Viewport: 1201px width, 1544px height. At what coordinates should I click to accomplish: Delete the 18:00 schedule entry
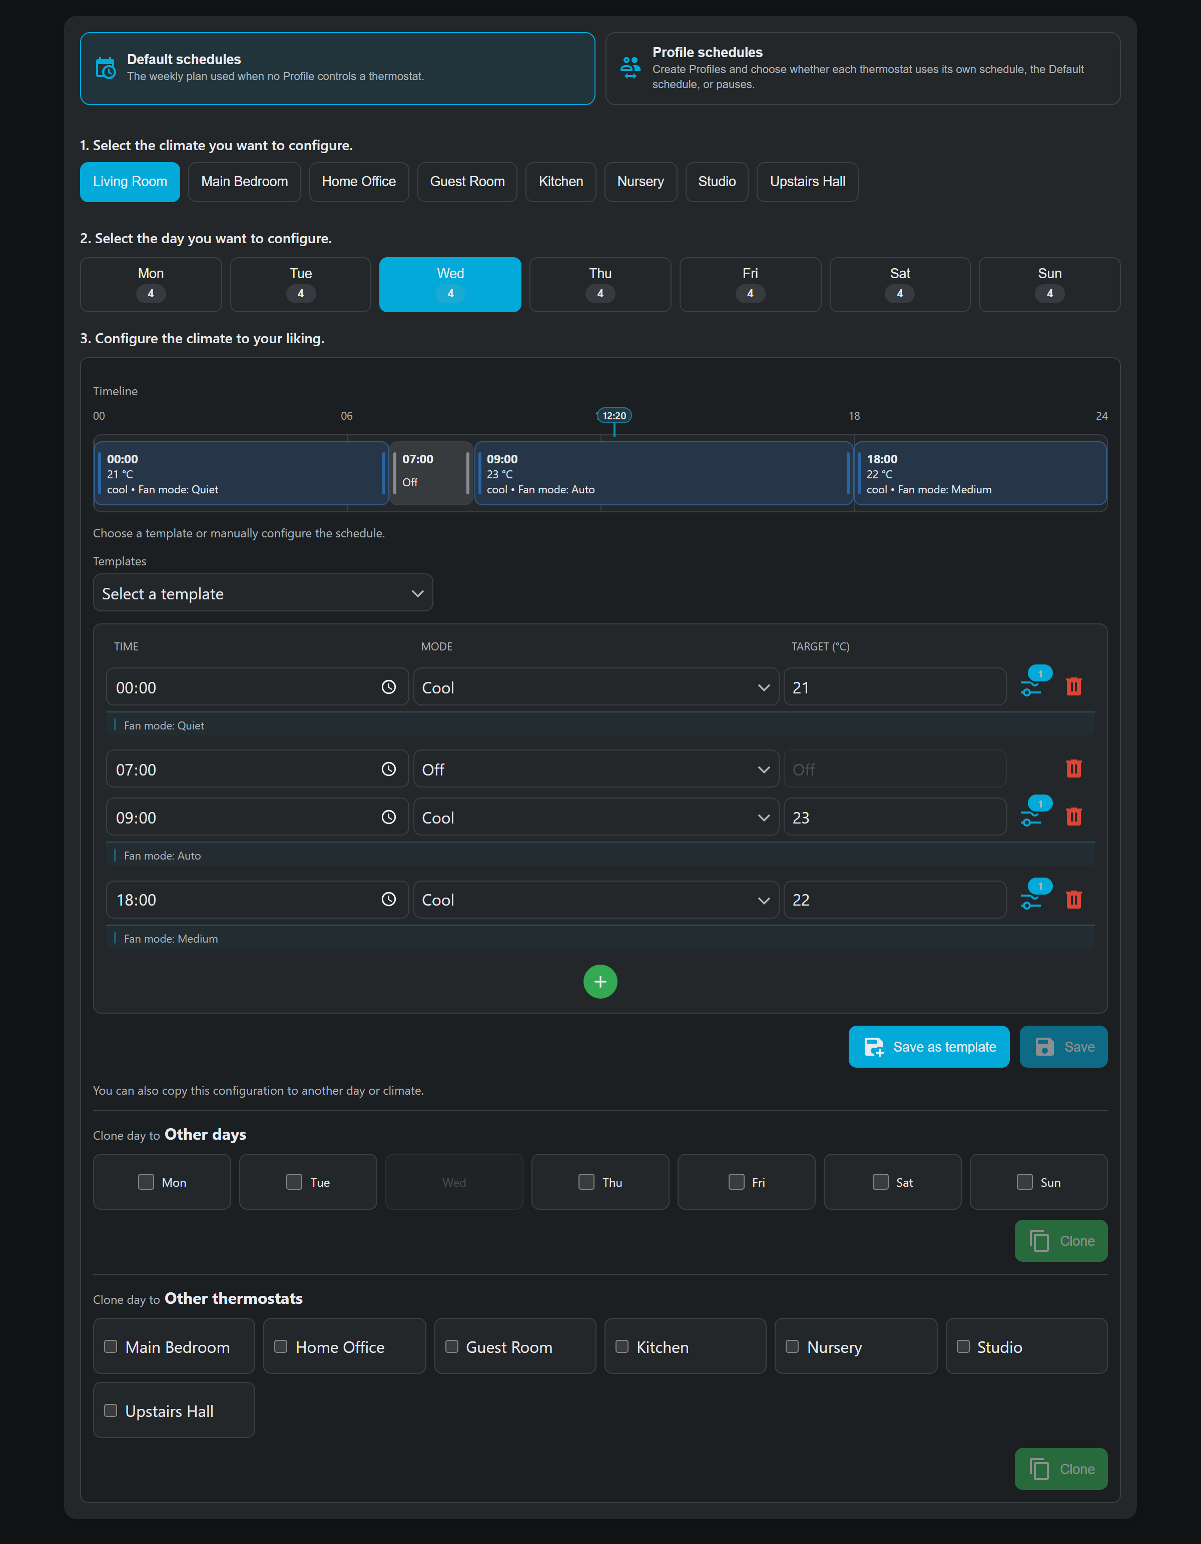point(1074,899)
